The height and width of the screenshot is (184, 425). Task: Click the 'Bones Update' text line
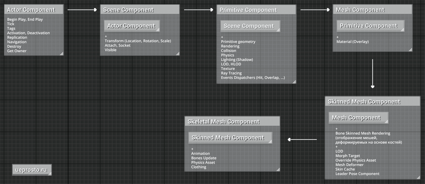pos(204,158)
